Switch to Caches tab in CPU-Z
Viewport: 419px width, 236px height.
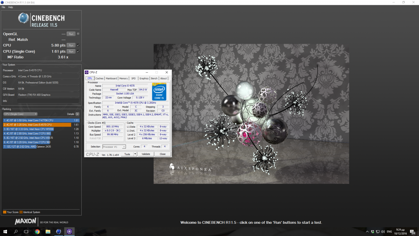click(100, 78)
